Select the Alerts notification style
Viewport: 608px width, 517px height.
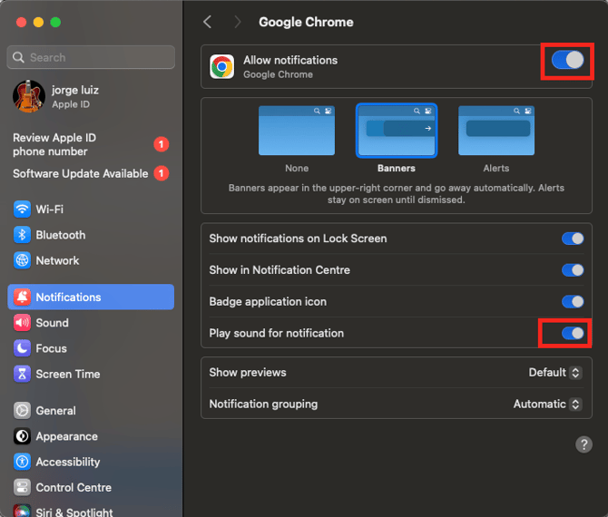[x=496, y=131]
